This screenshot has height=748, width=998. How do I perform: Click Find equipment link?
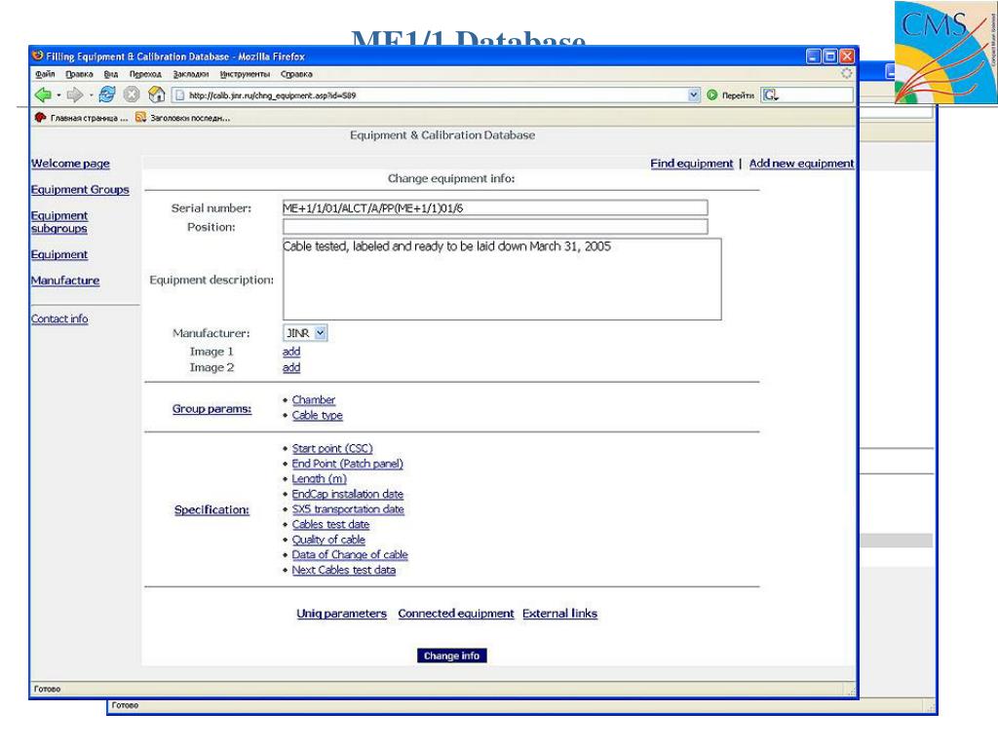691,164
